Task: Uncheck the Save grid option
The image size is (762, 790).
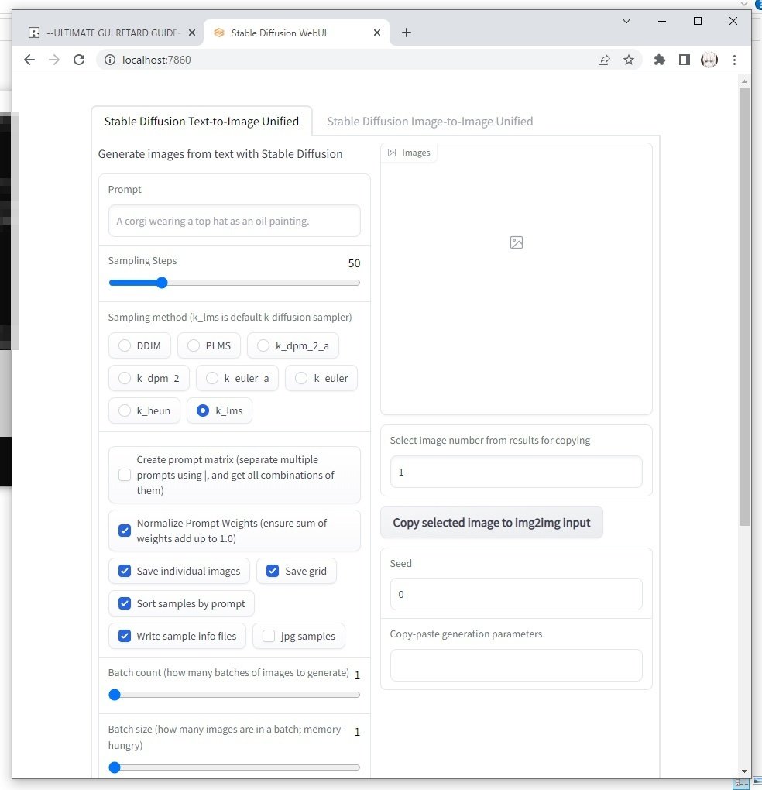Action: (x=273, y=571)
